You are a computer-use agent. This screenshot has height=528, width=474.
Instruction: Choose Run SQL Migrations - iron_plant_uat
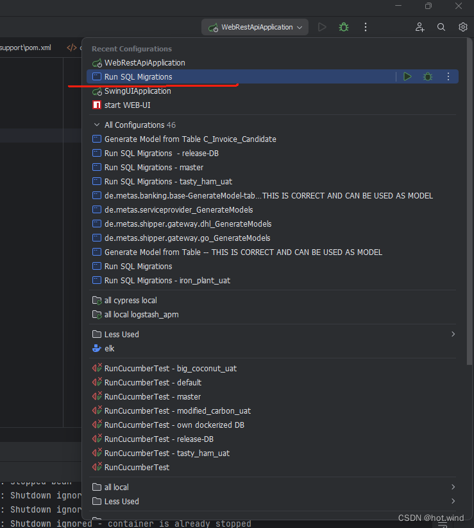pyautogui.click(x=273, y=281)
